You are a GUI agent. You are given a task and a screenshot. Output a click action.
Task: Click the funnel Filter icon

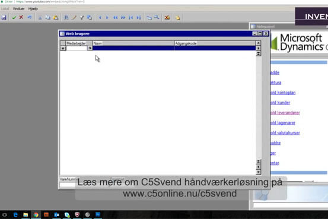coord(82,18)
